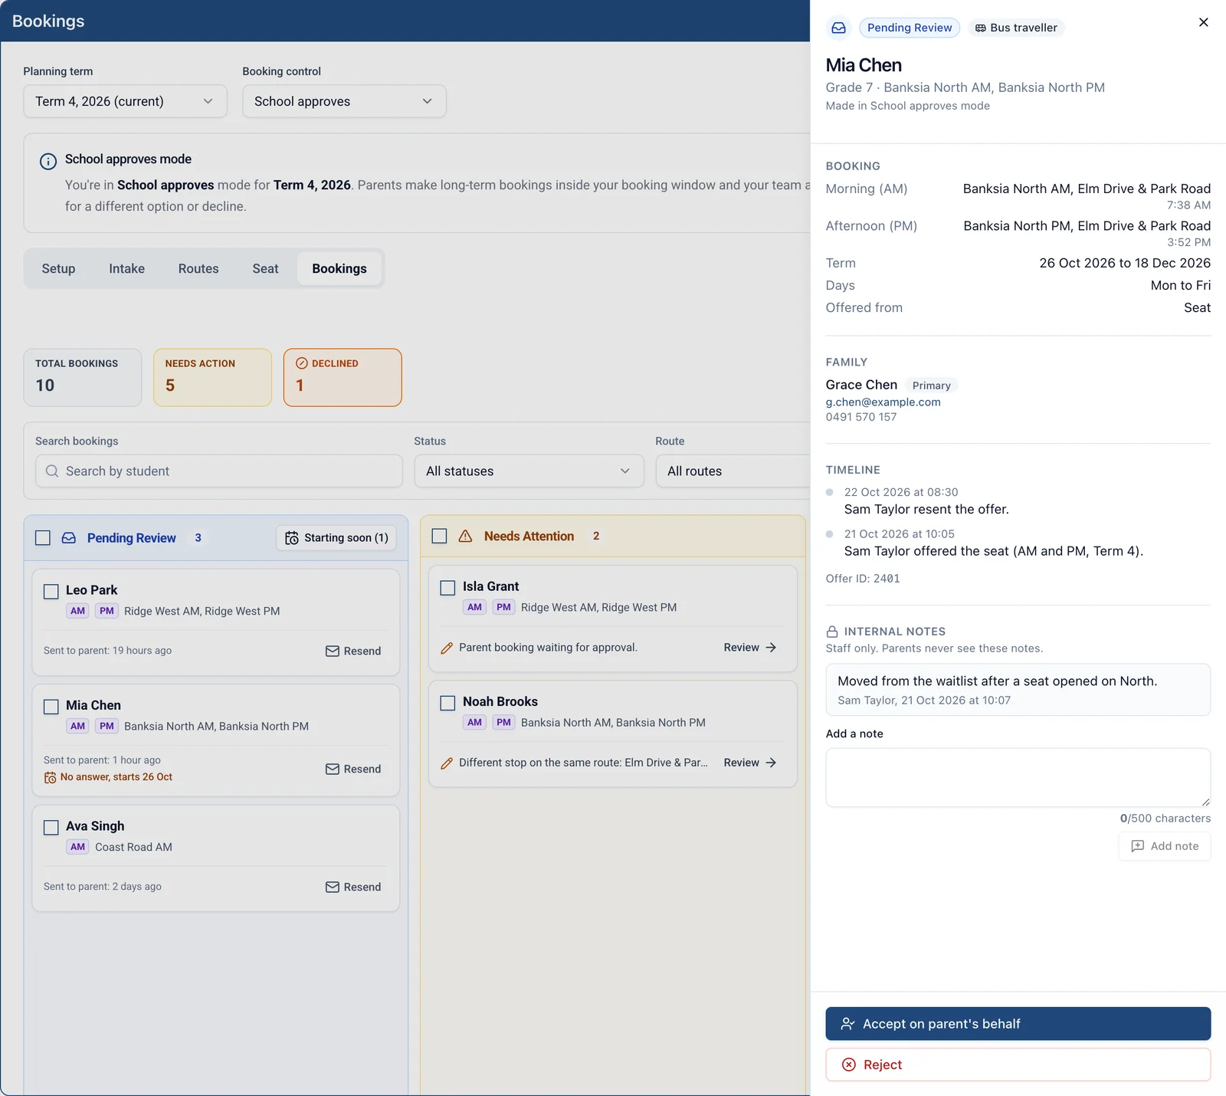Tick the Ava Singh booking checkbox

pyautogui.click(x=51, y=828)
